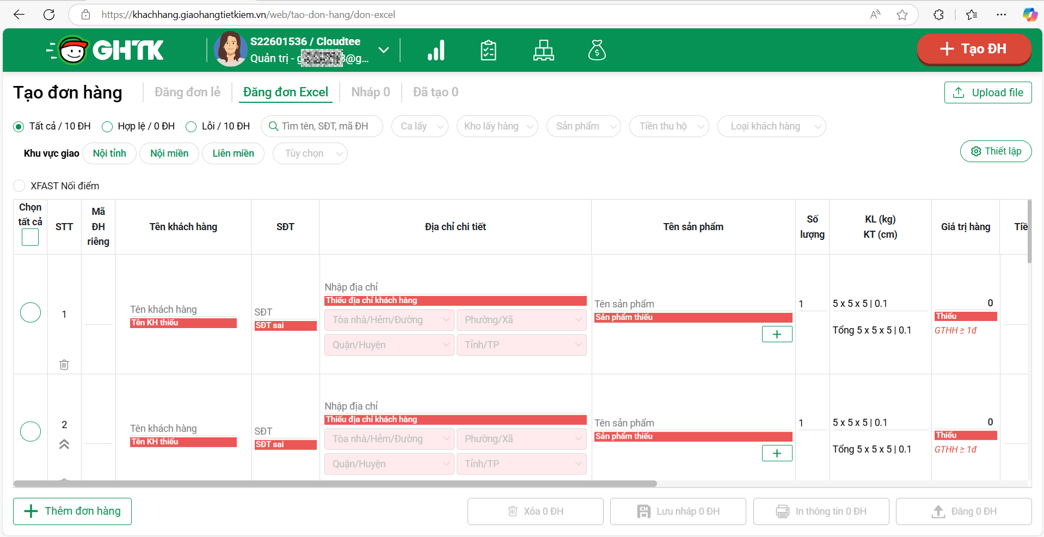Open the 'Kho lấy hàng' dropdown
The image size is (1044, 537).
pos(497,126)
